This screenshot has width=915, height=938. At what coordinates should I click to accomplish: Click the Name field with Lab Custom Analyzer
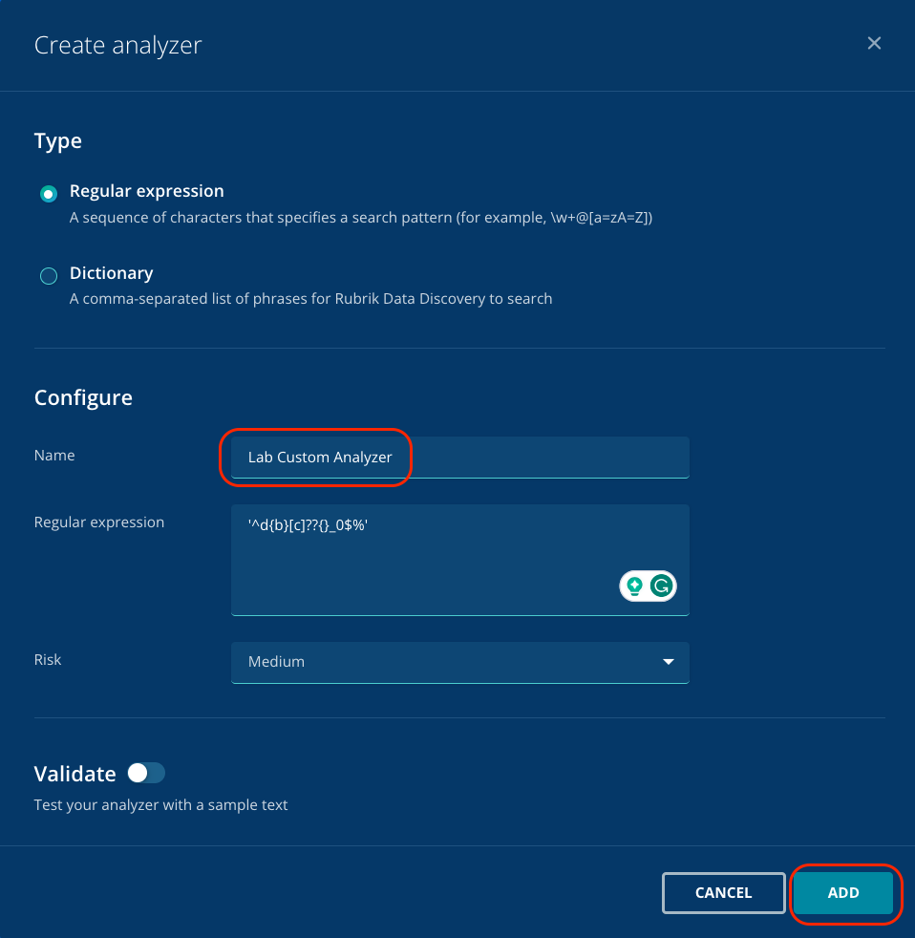(x=458, y=458)
